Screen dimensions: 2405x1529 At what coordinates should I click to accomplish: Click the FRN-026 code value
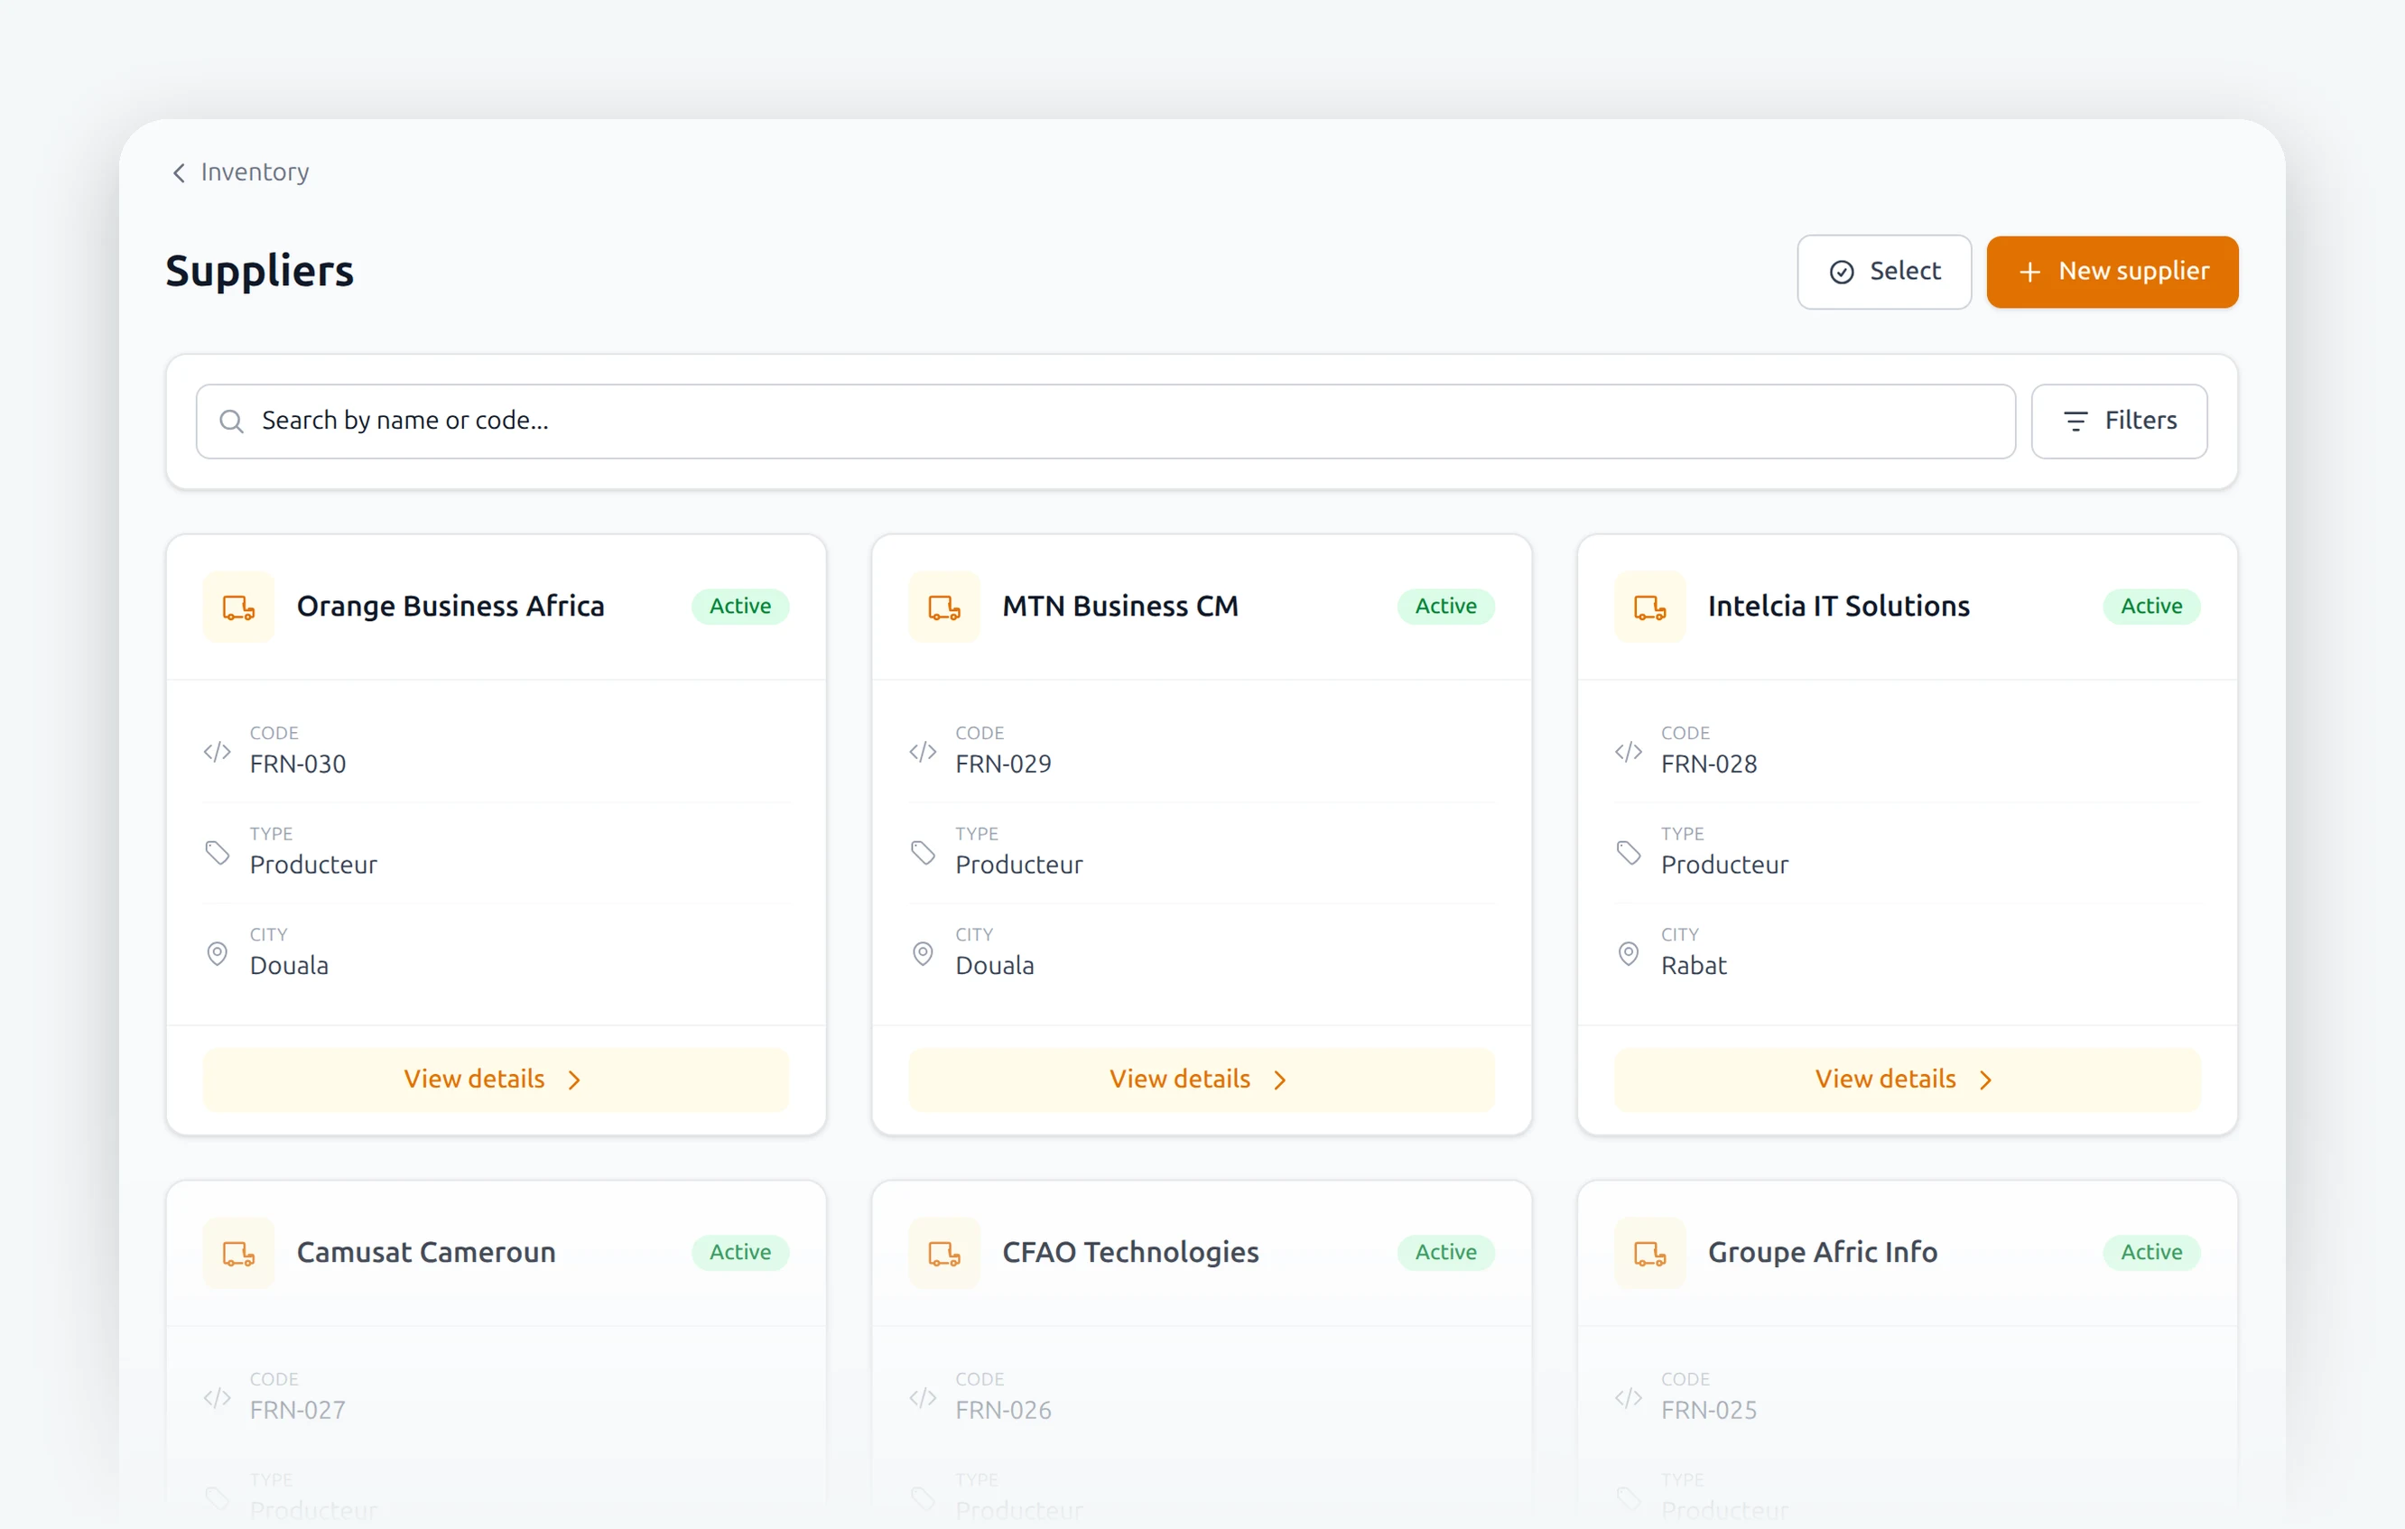1004,1410
